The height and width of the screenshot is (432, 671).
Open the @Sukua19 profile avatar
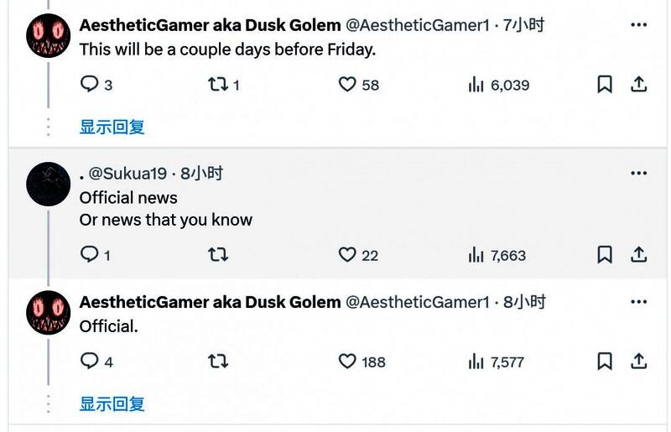tap(48, 185)
